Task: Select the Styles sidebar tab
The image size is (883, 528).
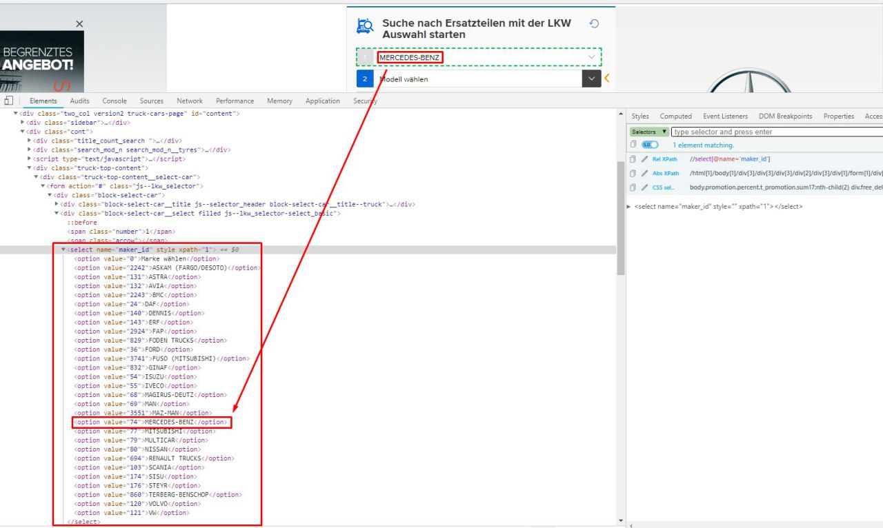Action: pyautogui.click(x=640, y=116)
